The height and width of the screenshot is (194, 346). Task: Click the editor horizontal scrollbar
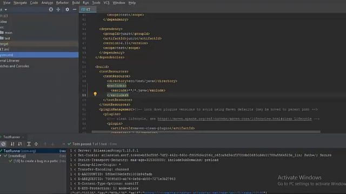coord(206,131)
